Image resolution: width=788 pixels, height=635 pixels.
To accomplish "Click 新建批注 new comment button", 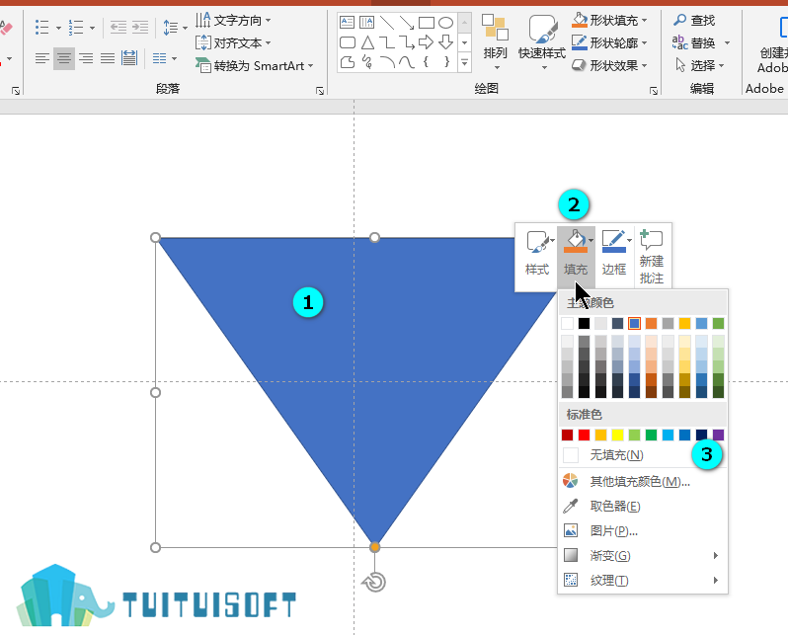I will (652, 258).
